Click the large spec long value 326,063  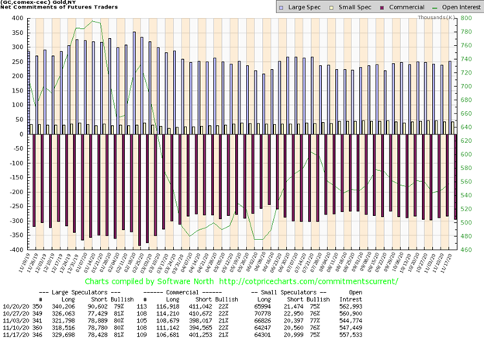(64, 314)
